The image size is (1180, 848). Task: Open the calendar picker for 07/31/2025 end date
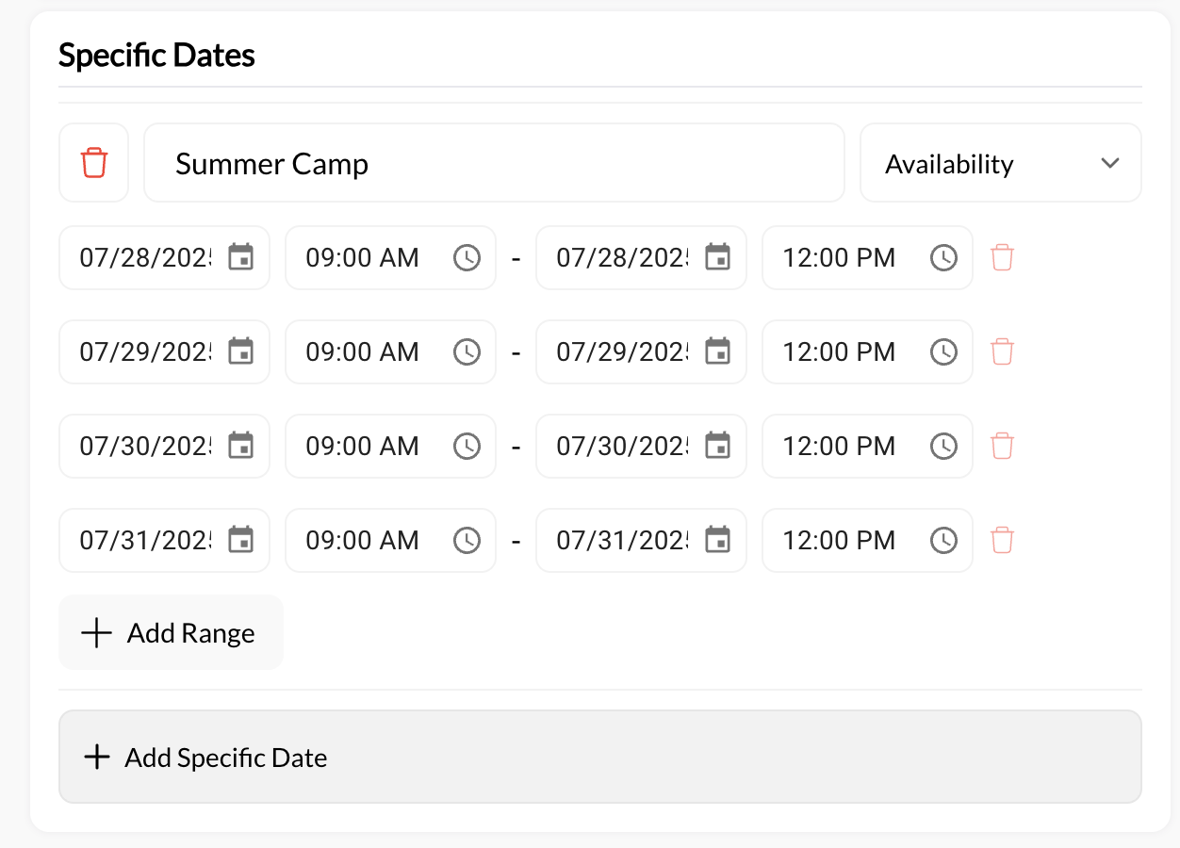point(719,540)
